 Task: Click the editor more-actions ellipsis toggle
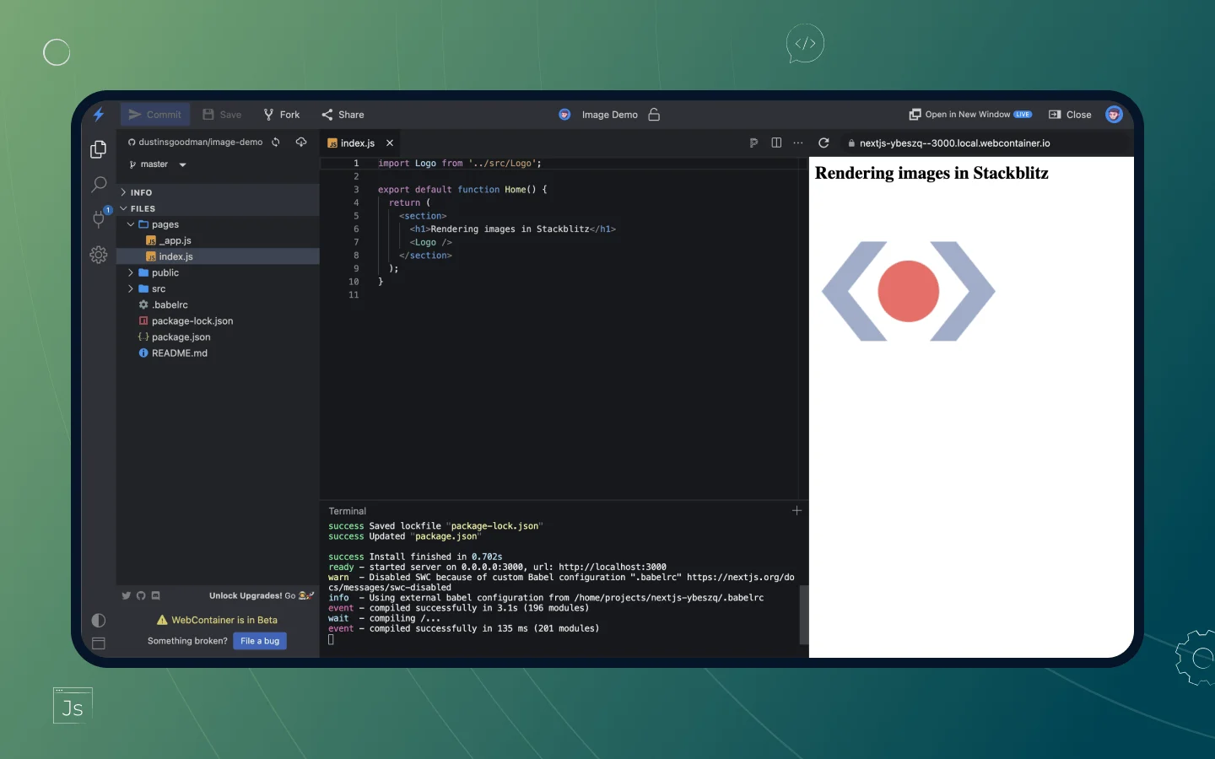(x=798, y=143)
